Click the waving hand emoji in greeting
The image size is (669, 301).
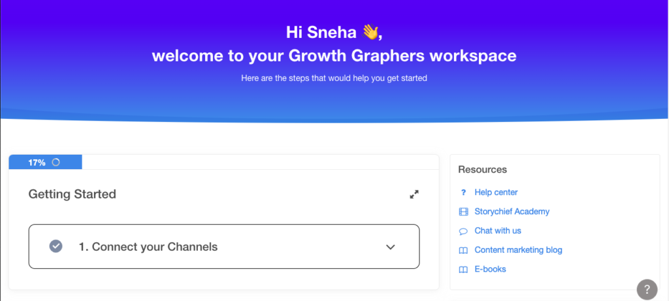tap(370, 32)
